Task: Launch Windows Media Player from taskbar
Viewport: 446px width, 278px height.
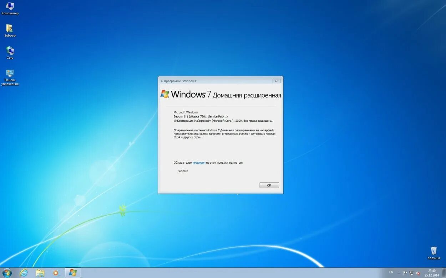Action: (56, 273)
